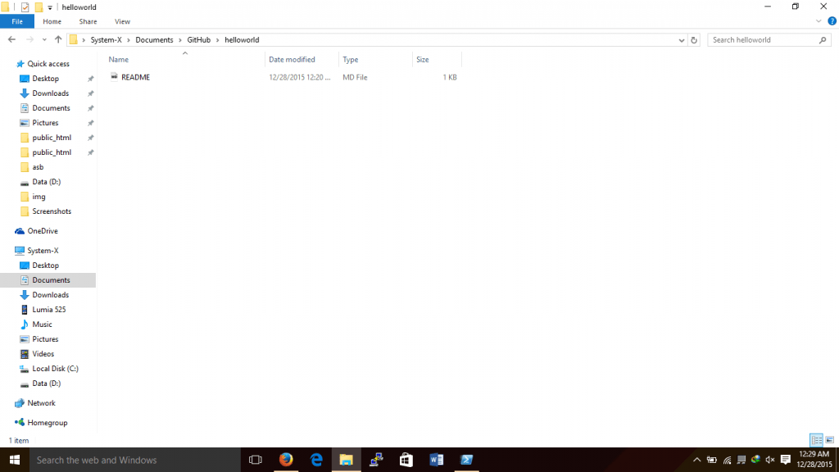Select Quick access in navigation pane
This screenshot has height=472, width=839.
pyautogui.click(x=48, y=64)
